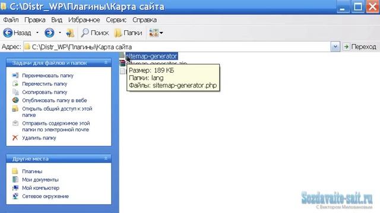Click the email envelope icon
380x213 pixels.
click(15, 123)
